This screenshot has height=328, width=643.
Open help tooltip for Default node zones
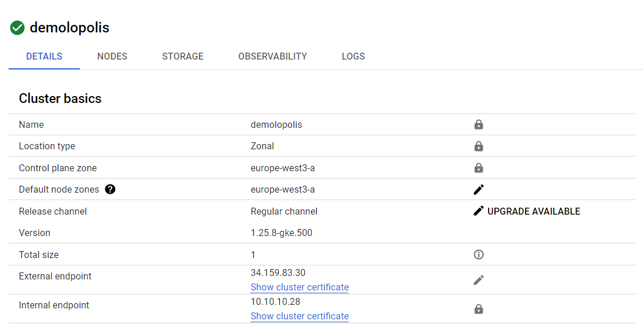tap(110, 189)
